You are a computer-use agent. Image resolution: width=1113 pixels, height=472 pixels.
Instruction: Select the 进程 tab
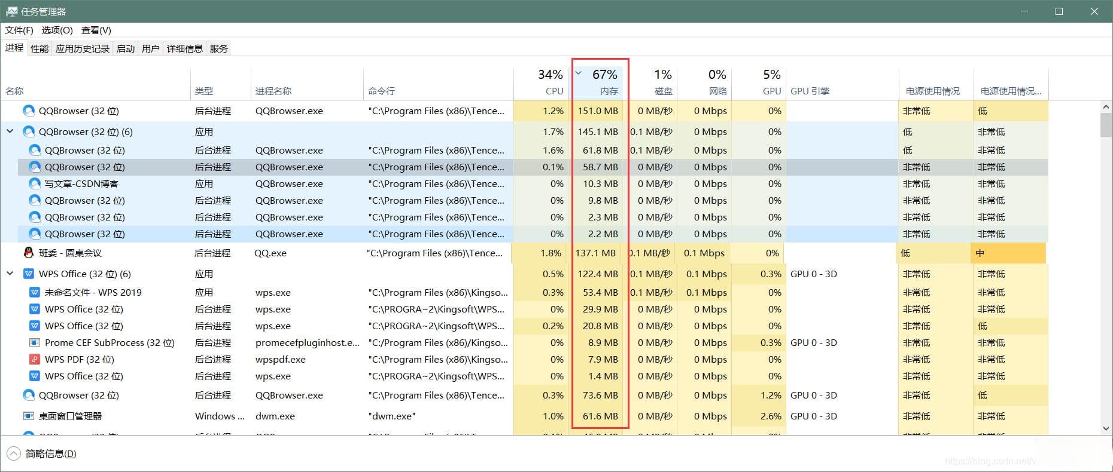click(x=14, y=48)
